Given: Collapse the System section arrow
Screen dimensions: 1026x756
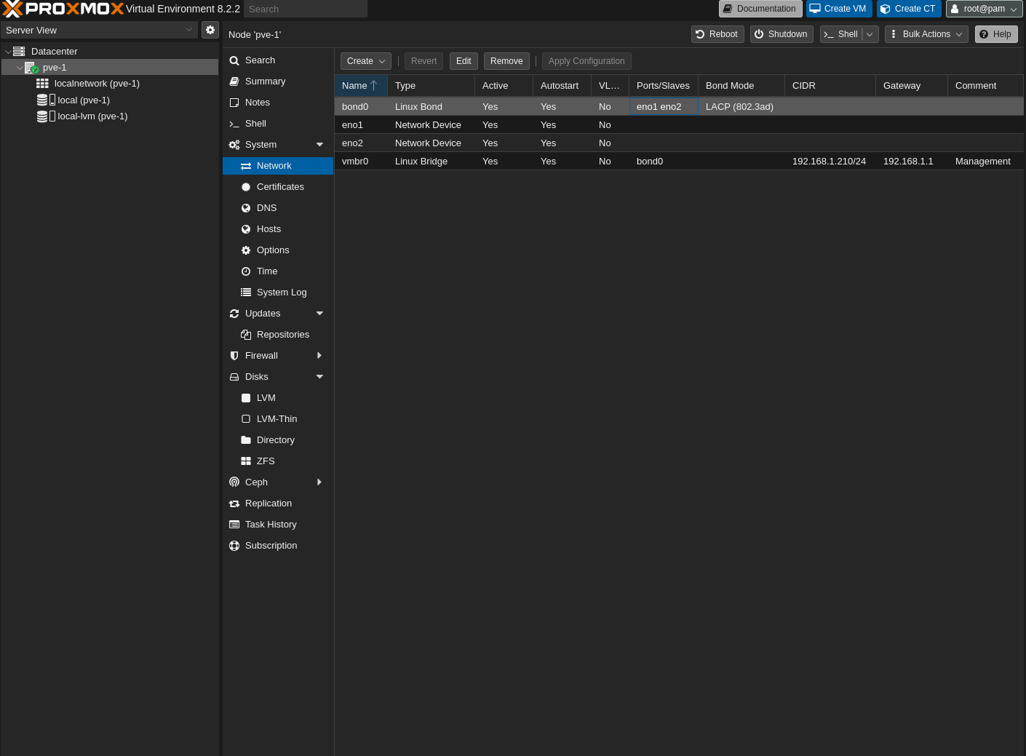Looking at the screenshot, I should [x=319, y=145].
